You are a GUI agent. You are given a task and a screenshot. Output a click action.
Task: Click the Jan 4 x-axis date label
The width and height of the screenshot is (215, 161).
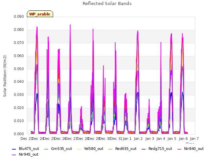tap(161, 139)
